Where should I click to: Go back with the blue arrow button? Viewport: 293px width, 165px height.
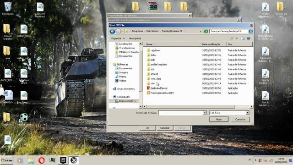pyautogui.click(x=112, y=32)
